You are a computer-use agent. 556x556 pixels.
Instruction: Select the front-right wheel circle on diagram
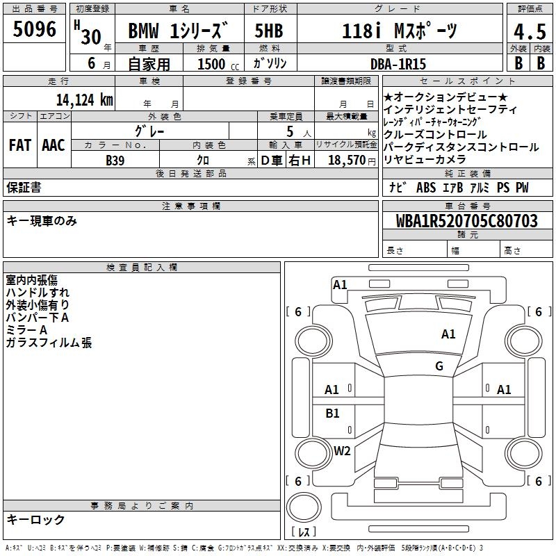tap(523, 341)
